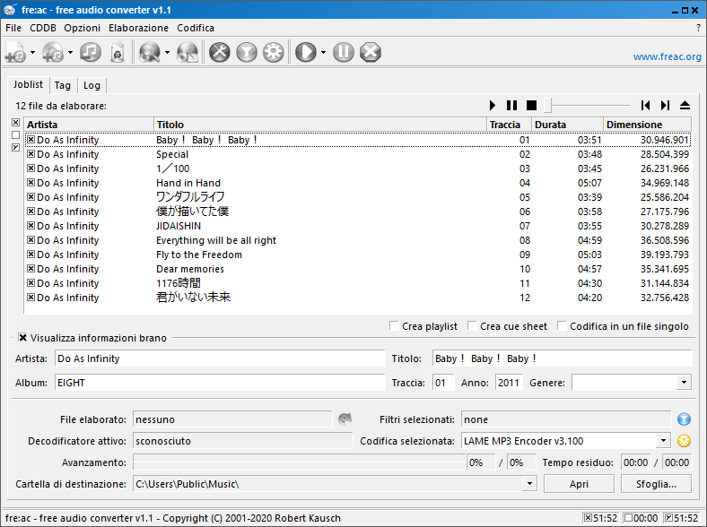The image size is (707, 527).
Task: Toggle Codifica in un file singolo
Action: (563, 326)
